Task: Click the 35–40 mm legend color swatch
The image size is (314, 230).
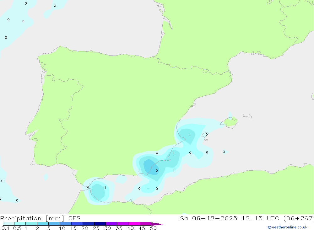Action: tap(123, 224)
